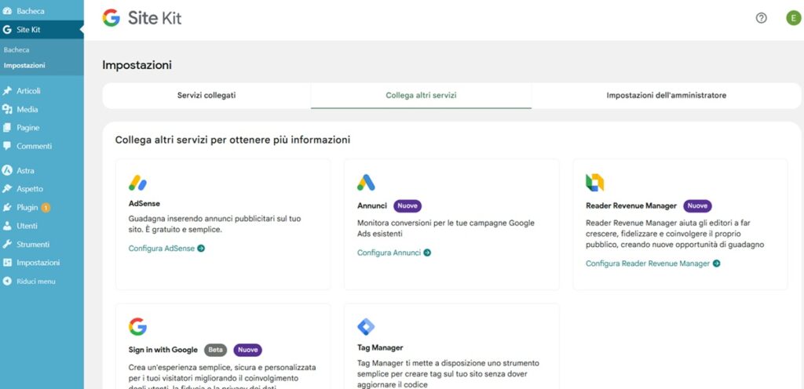
Task: Click the arrow icon after Configura Reader Revenue Manager
Action: [x=716, y=264]
